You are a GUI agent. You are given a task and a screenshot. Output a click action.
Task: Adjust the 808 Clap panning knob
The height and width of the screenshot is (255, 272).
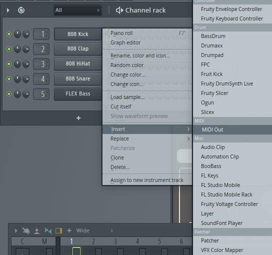17,49
